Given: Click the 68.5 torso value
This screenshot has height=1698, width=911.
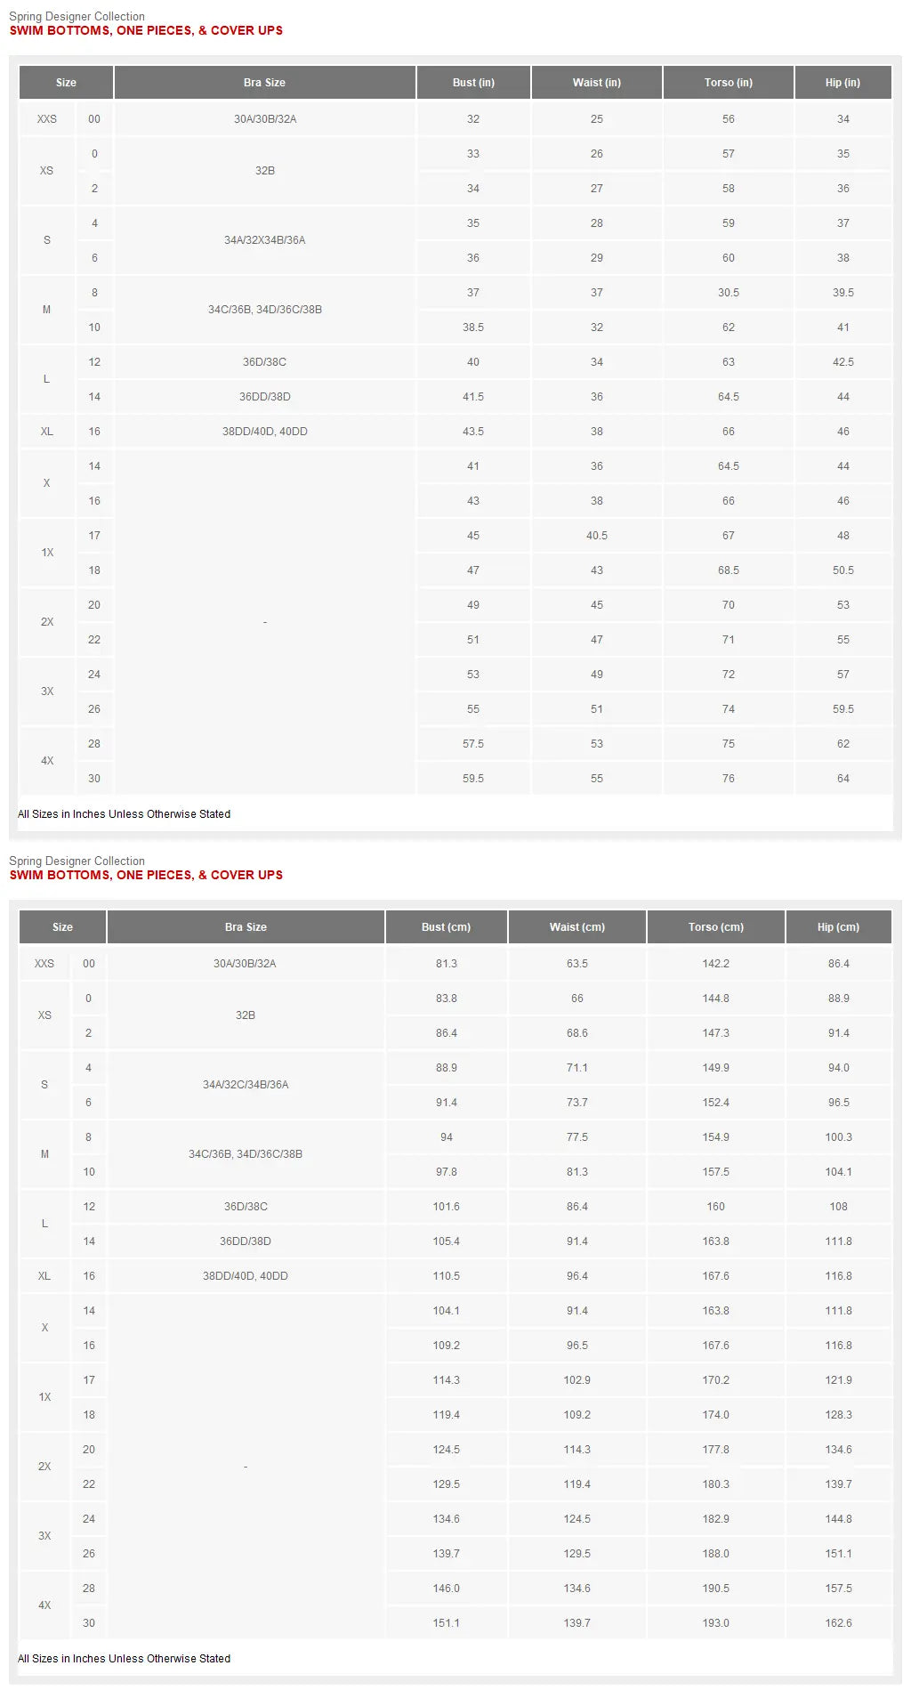Looking at the screenshot, I should (x=728, y=570).
